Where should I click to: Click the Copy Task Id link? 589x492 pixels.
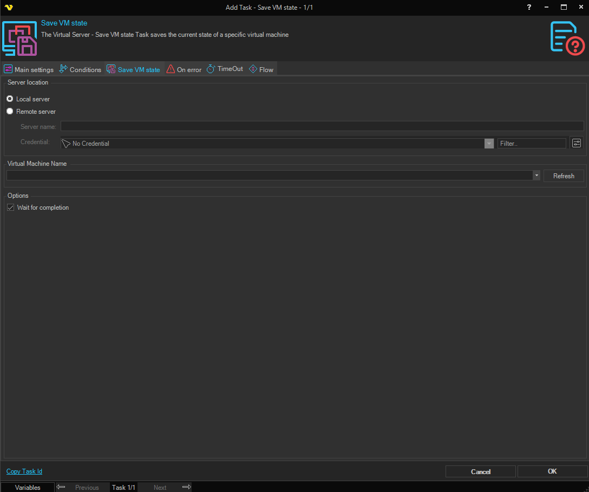tap(24, 471)
